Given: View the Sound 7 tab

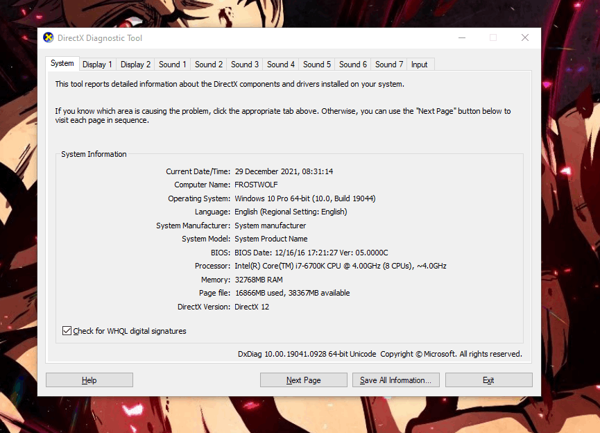Looking at the screenshot, I should point(388,65).
